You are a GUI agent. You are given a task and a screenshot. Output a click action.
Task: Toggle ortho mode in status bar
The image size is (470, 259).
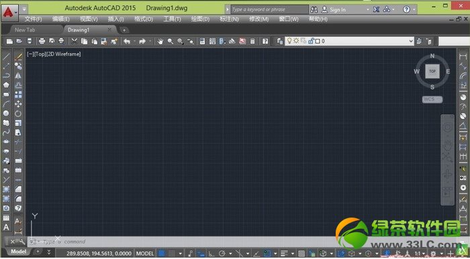click(211, 254)
